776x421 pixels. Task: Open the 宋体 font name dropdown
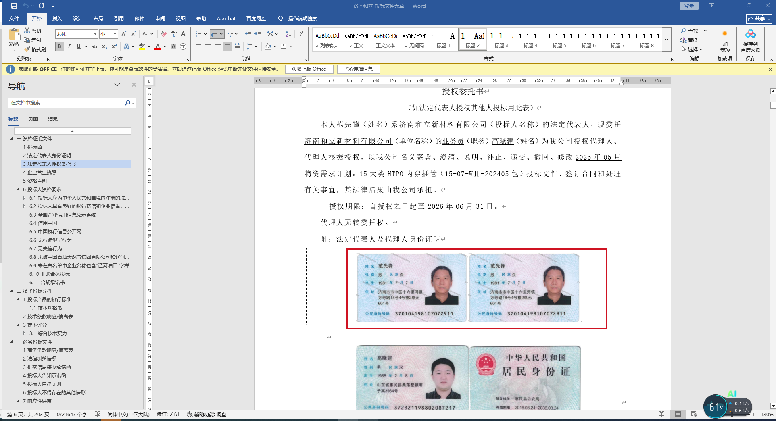[x=95, y=34]
